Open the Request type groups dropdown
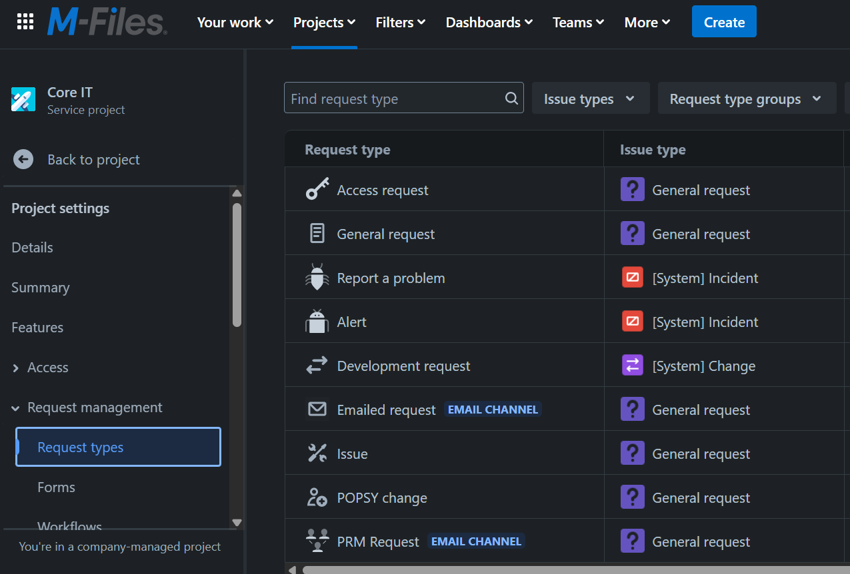The height and width of the screenshot is (574, 850). pyautogui.click(x=746, y=99)
